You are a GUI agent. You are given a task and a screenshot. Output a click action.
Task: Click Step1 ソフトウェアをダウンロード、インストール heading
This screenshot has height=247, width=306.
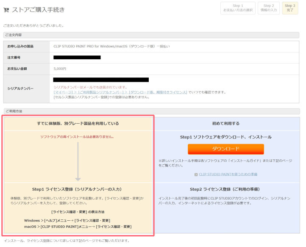pyautogui.click(x=226, y=137)
